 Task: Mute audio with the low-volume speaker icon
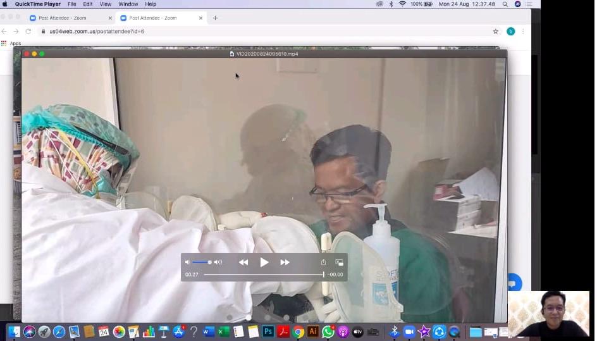[x=187, y=262]
